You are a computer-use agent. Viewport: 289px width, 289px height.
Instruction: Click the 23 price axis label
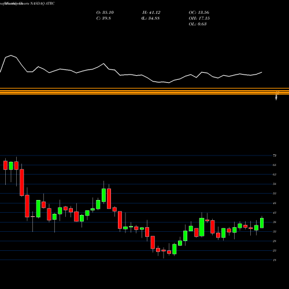click(x=275, y=250)
